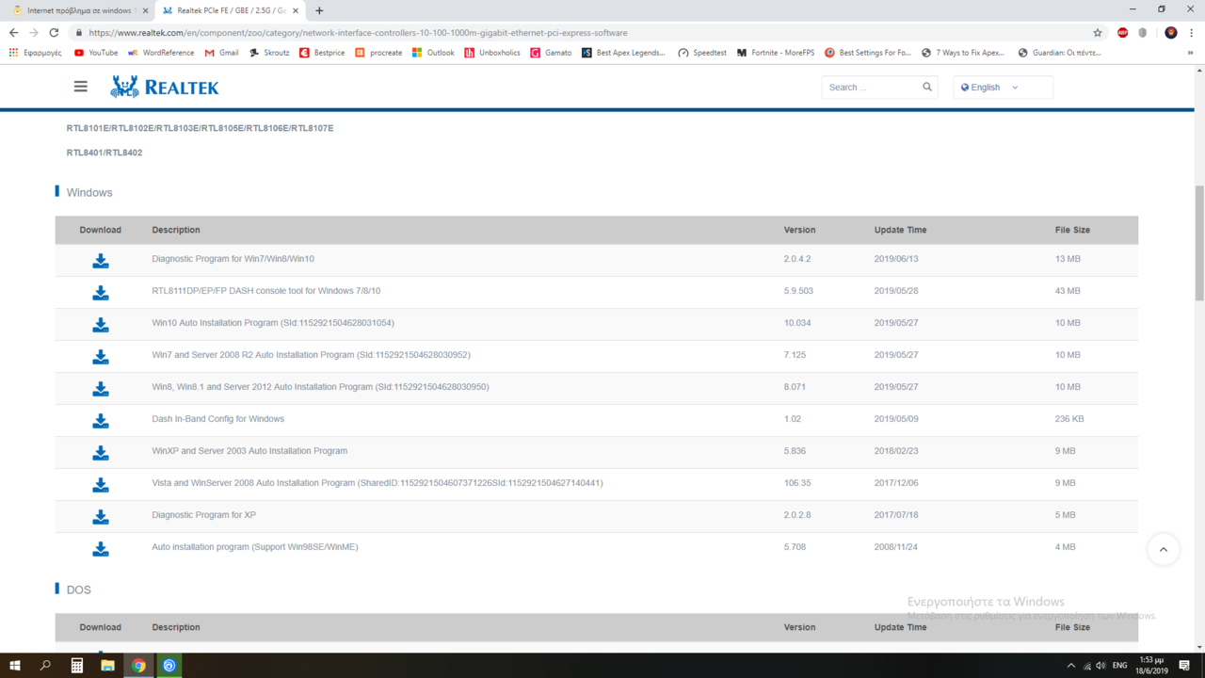This screenshot has height=678, width=1205.
Task: Click the Diagnostic Program for XP text
Action: (x=204, y=515)
